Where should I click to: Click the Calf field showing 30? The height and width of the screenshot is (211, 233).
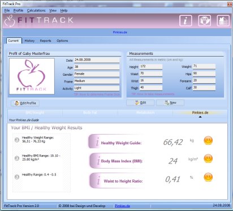[204, 88]
